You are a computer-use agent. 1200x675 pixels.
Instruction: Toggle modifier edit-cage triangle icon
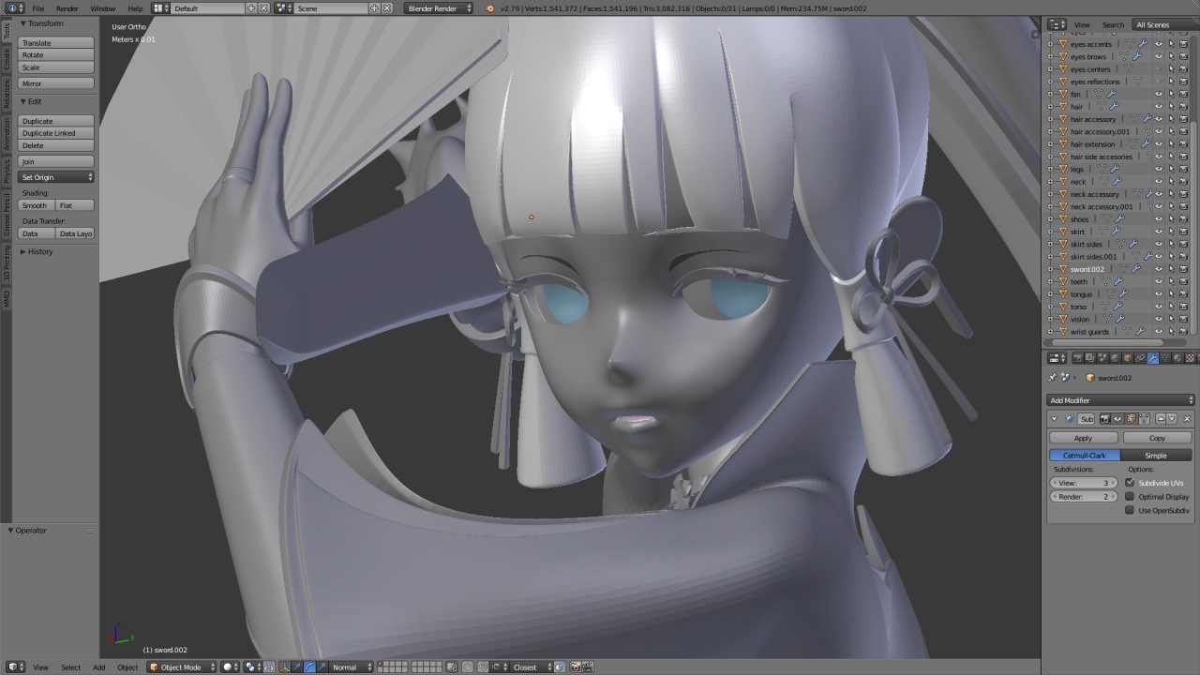1144,419
